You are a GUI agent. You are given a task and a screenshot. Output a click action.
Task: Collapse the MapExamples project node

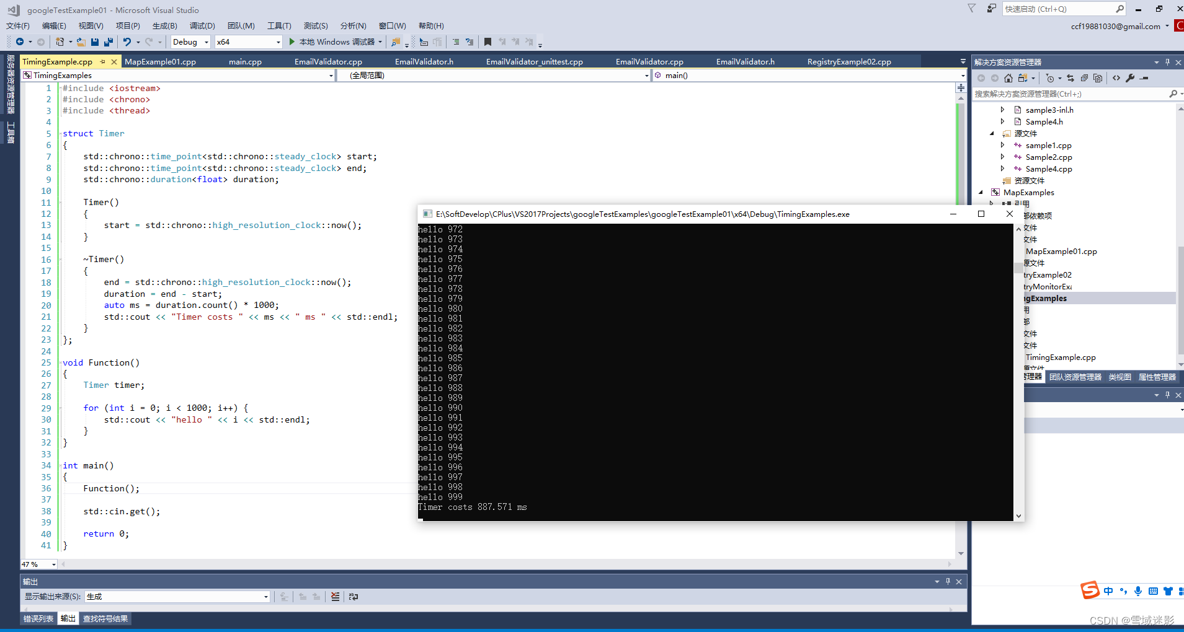click(981, 192)
